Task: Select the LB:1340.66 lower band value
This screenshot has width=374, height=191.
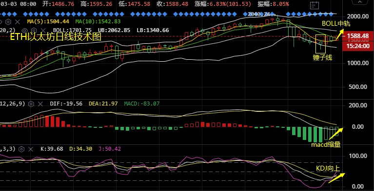Action: (x=153, y=30)
